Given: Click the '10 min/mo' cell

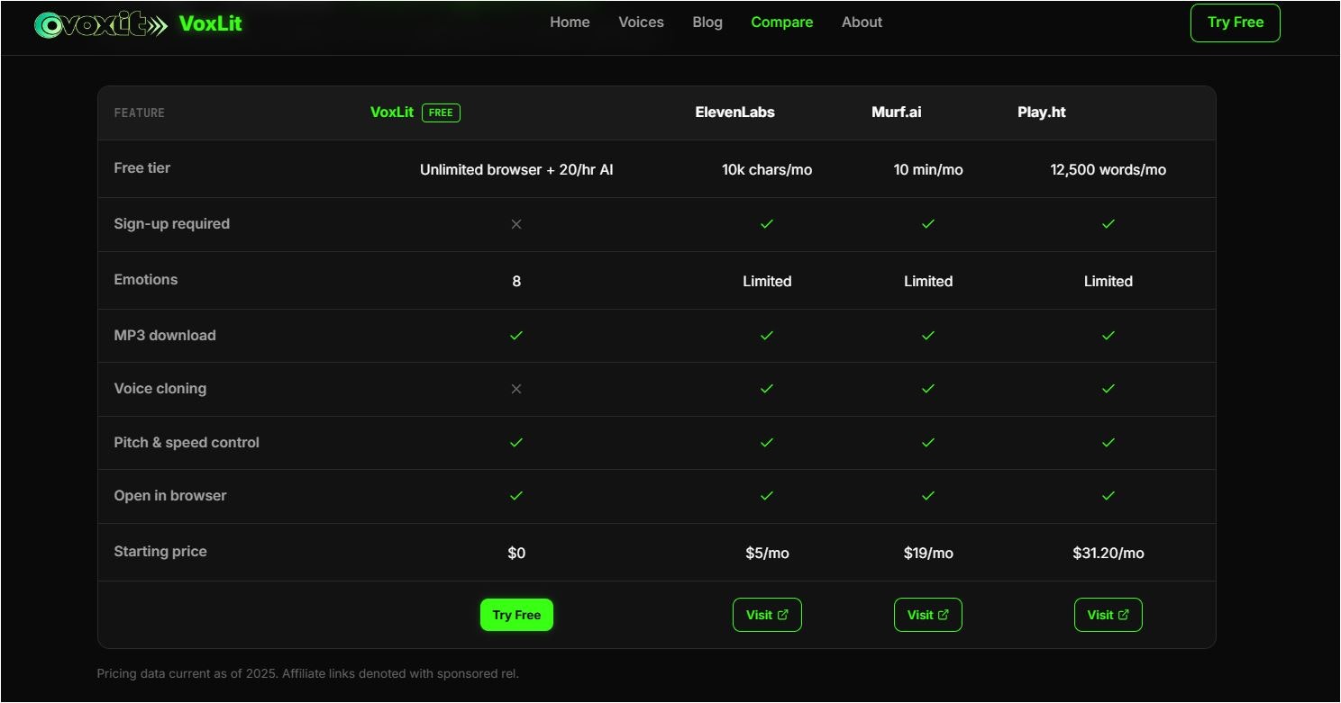Looking at the screenshot, I should (928, 169).
